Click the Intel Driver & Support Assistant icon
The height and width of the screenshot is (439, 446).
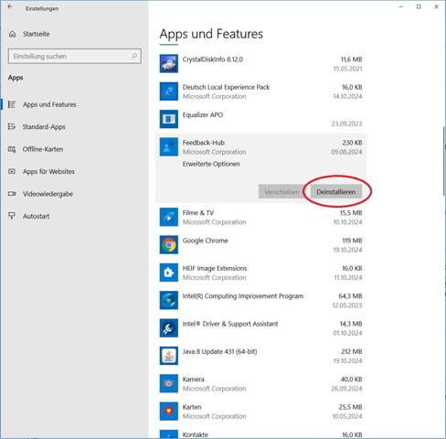[x=169, y=328]
